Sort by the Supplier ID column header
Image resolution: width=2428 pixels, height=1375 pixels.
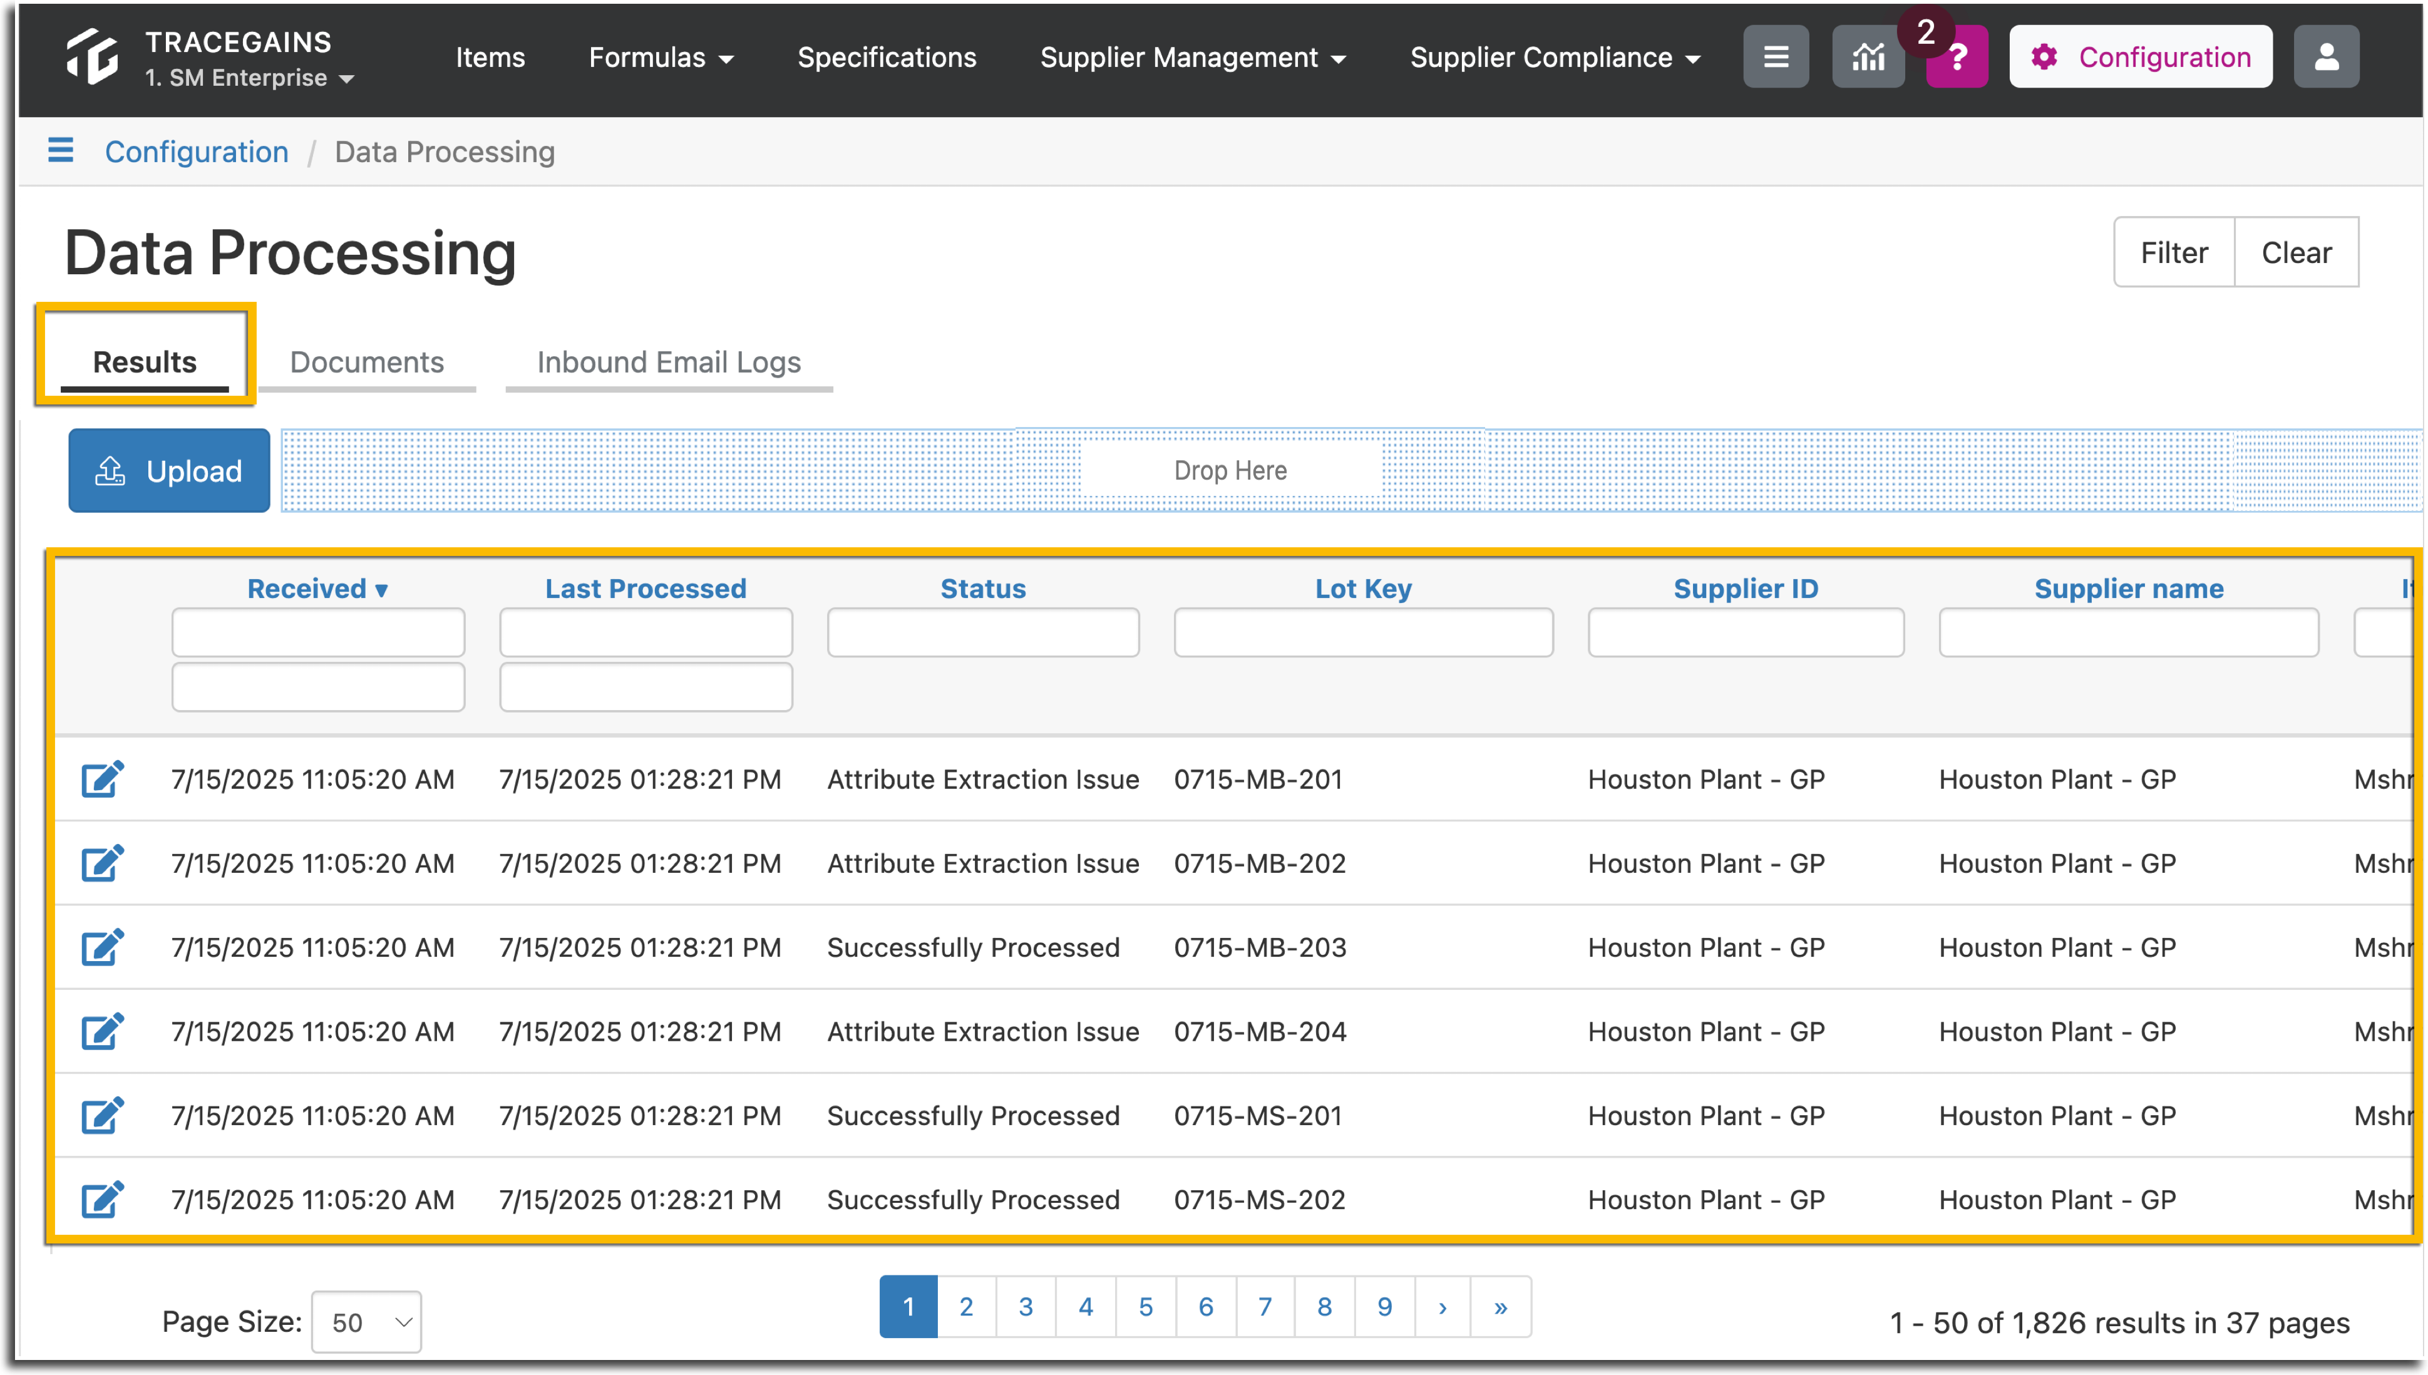(1746, 589)
